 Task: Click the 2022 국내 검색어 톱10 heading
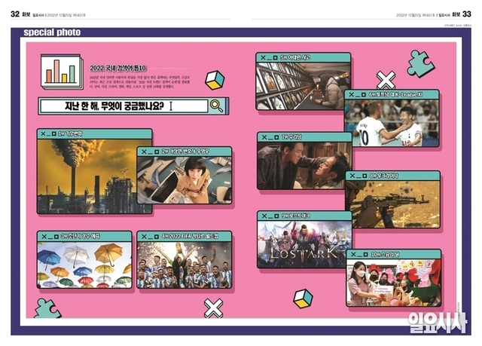point(118,69)
